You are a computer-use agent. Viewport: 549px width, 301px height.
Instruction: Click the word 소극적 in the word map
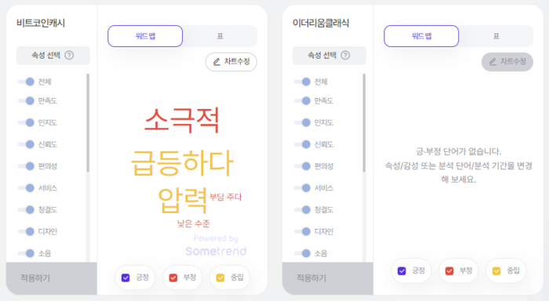click(182, 120)
